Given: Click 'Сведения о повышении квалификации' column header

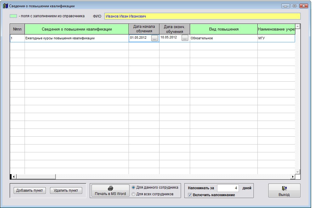Looking at the screenshot, I should [77, 29].
